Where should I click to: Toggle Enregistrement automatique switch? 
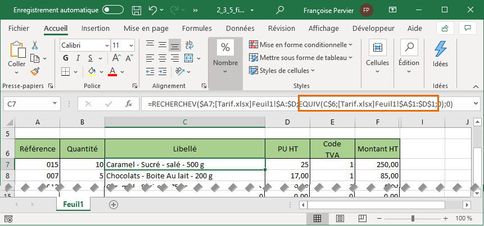coord(113,10)
